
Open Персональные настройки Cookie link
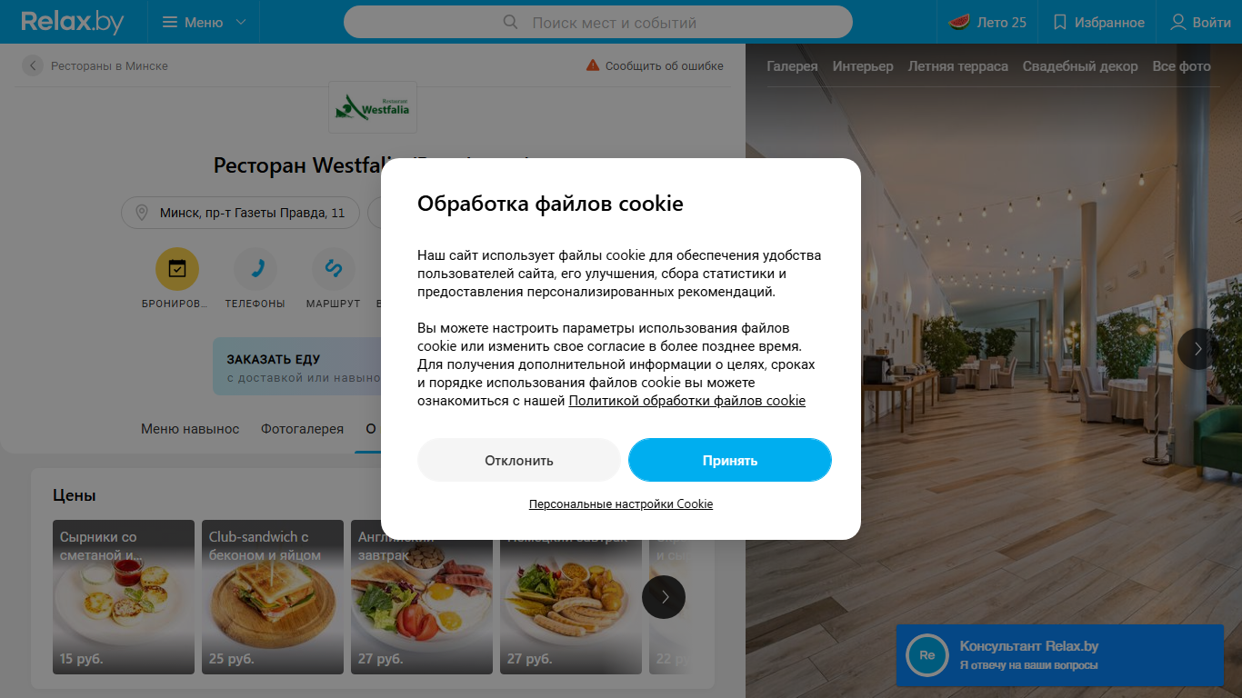coord(621,504)
